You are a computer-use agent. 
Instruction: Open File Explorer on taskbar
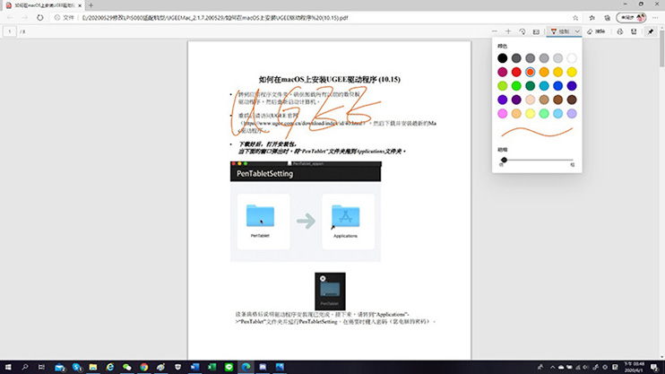tap(93, 367)
